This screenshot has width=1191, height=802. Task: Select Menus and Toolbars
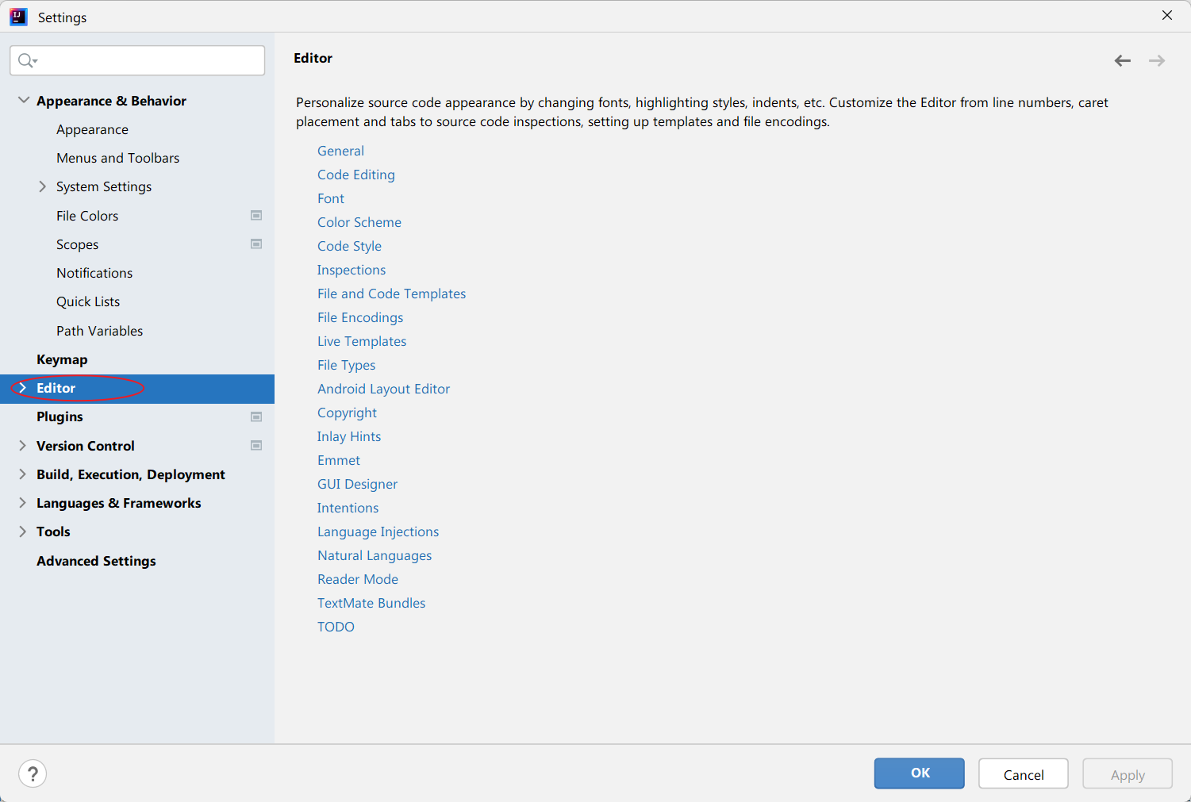point(117,158)
